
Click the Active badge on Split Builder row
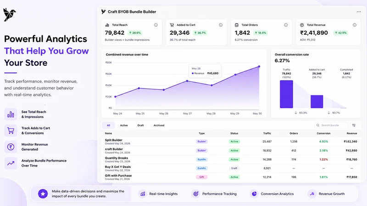234,141
